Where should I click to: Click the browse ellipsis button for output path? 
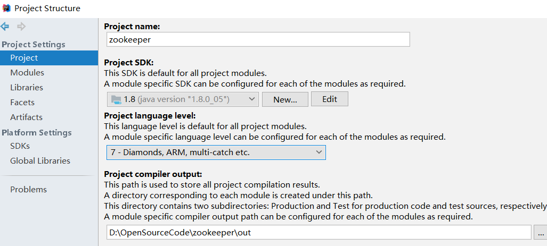[x=541, y=233]
